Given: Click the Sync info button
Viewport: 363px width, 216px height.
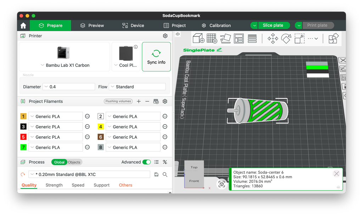Looking at the screenshot, I should point(156,57).
